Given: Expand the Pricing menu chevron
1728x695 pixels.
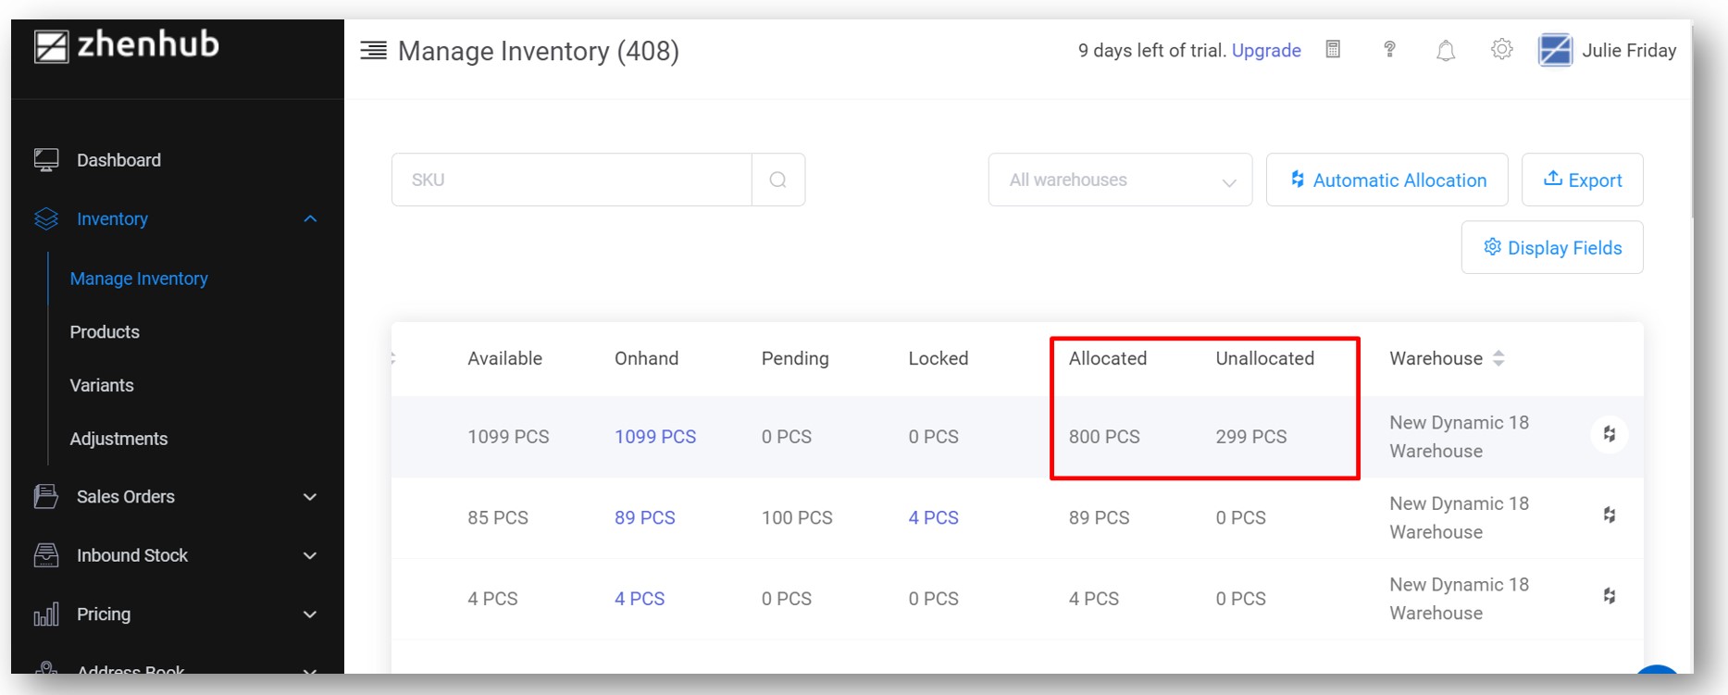Looking at the screenshot, I should tap(310, 614).
